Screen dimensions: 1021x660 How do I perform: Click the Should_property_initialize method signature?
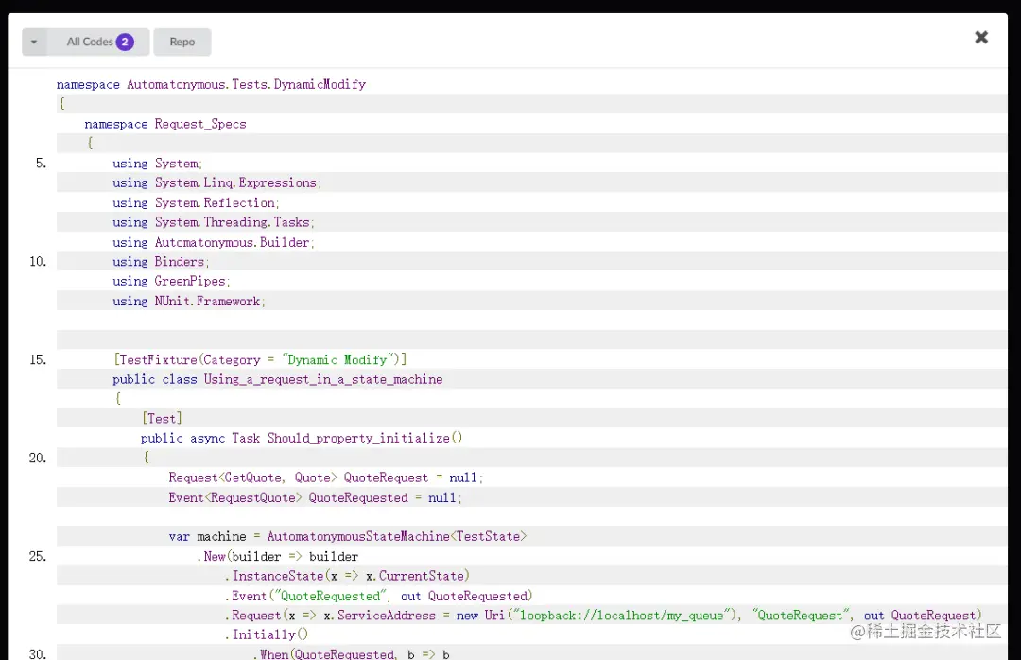302,438
